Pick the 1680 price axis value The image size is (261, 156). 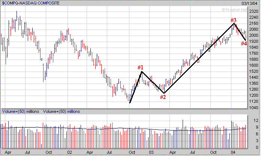[x=253, y=59]
